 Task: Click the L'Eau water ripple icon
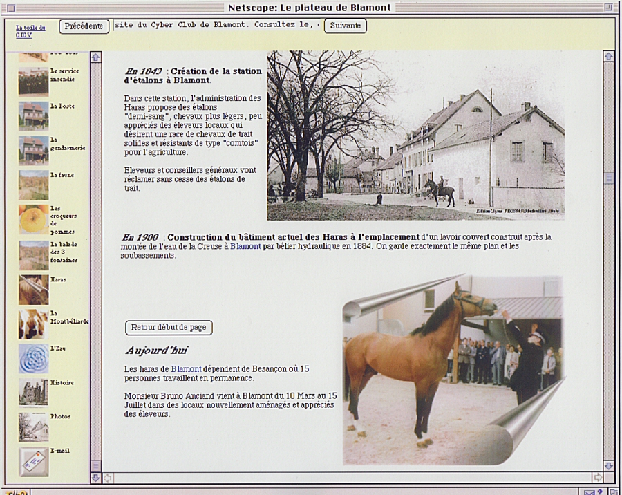coord(33,359)
